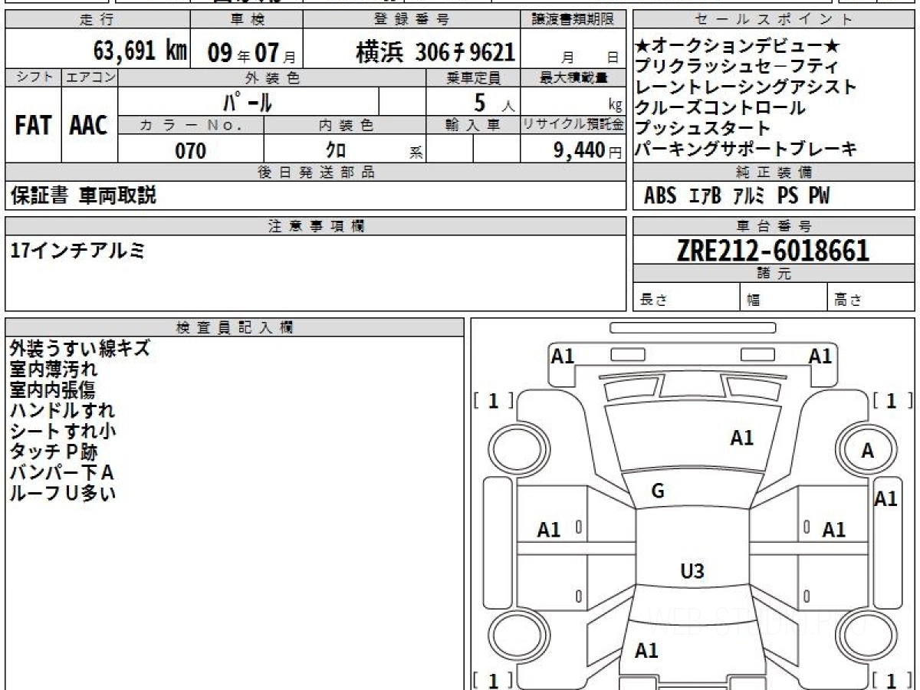Click the プッシュスタート sales point

click(x=702, y=129)
